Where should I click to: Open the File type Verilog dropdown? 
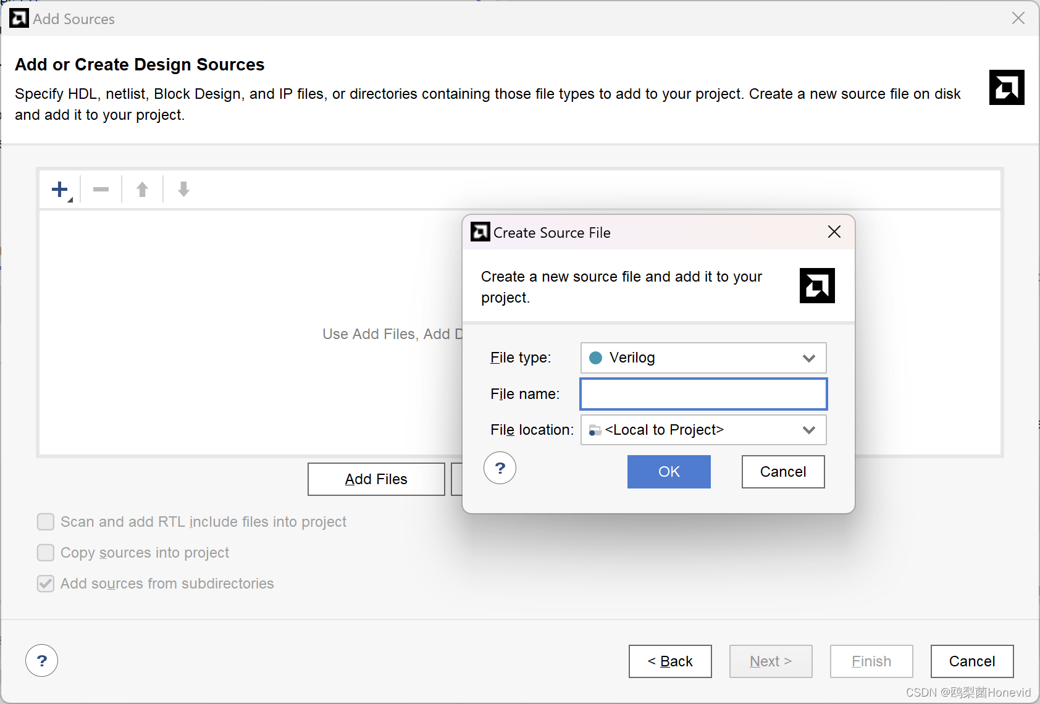point(703,358)
